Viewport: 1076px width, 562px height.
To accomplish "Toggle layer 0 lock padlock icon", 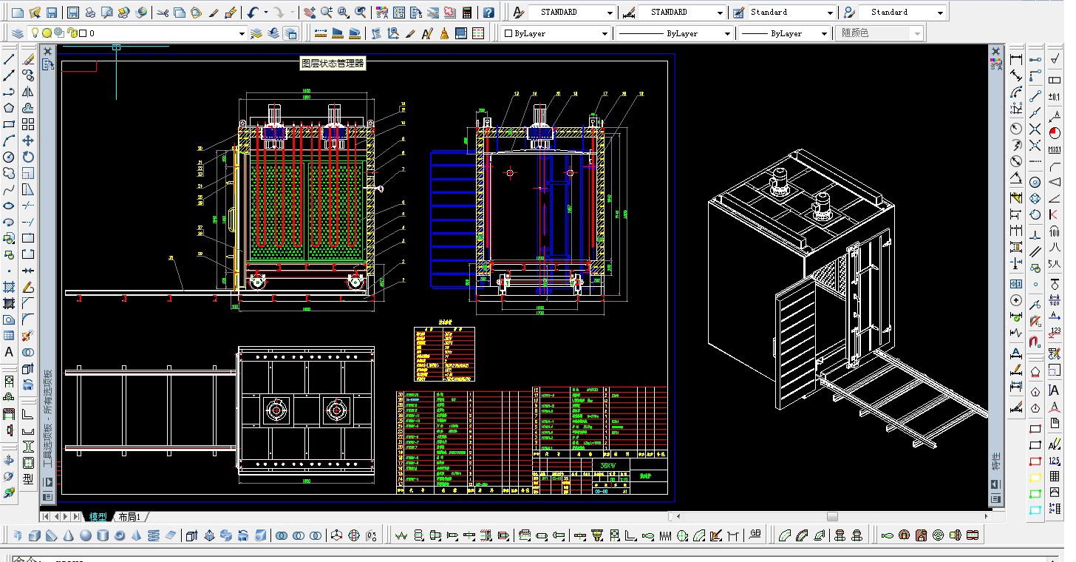I will click(x=71, y=33).
